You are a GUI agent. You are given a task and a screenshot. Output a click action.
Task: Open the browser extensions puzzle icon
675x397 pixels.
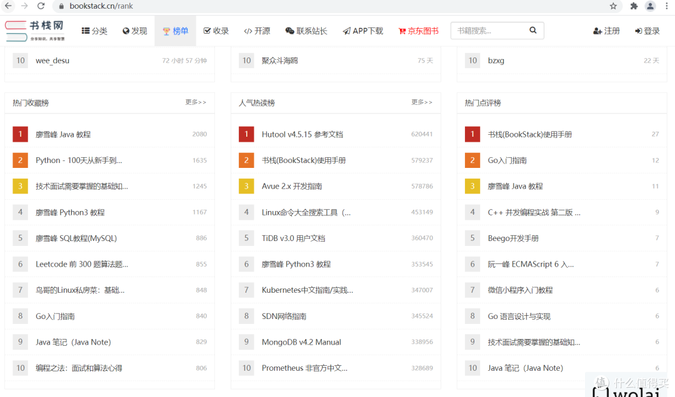pos(634,6)
